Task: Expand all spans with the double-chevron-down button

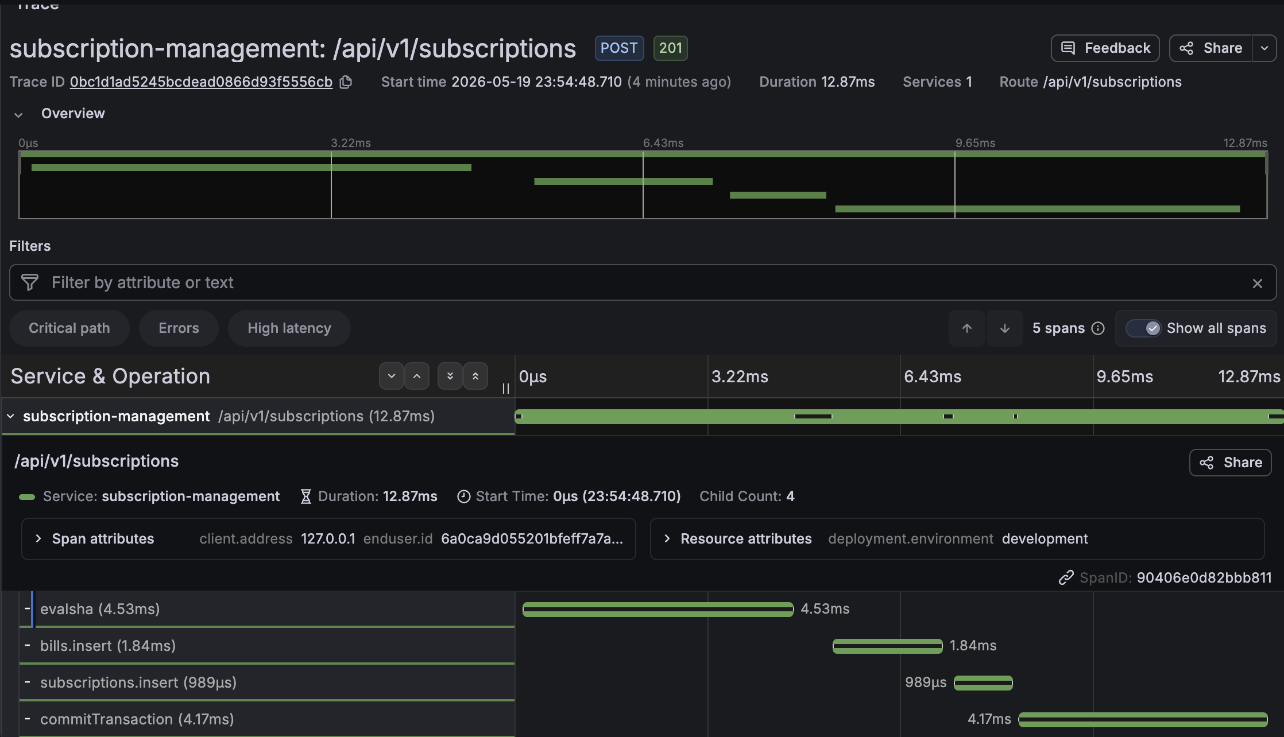Action: point(450,377)
